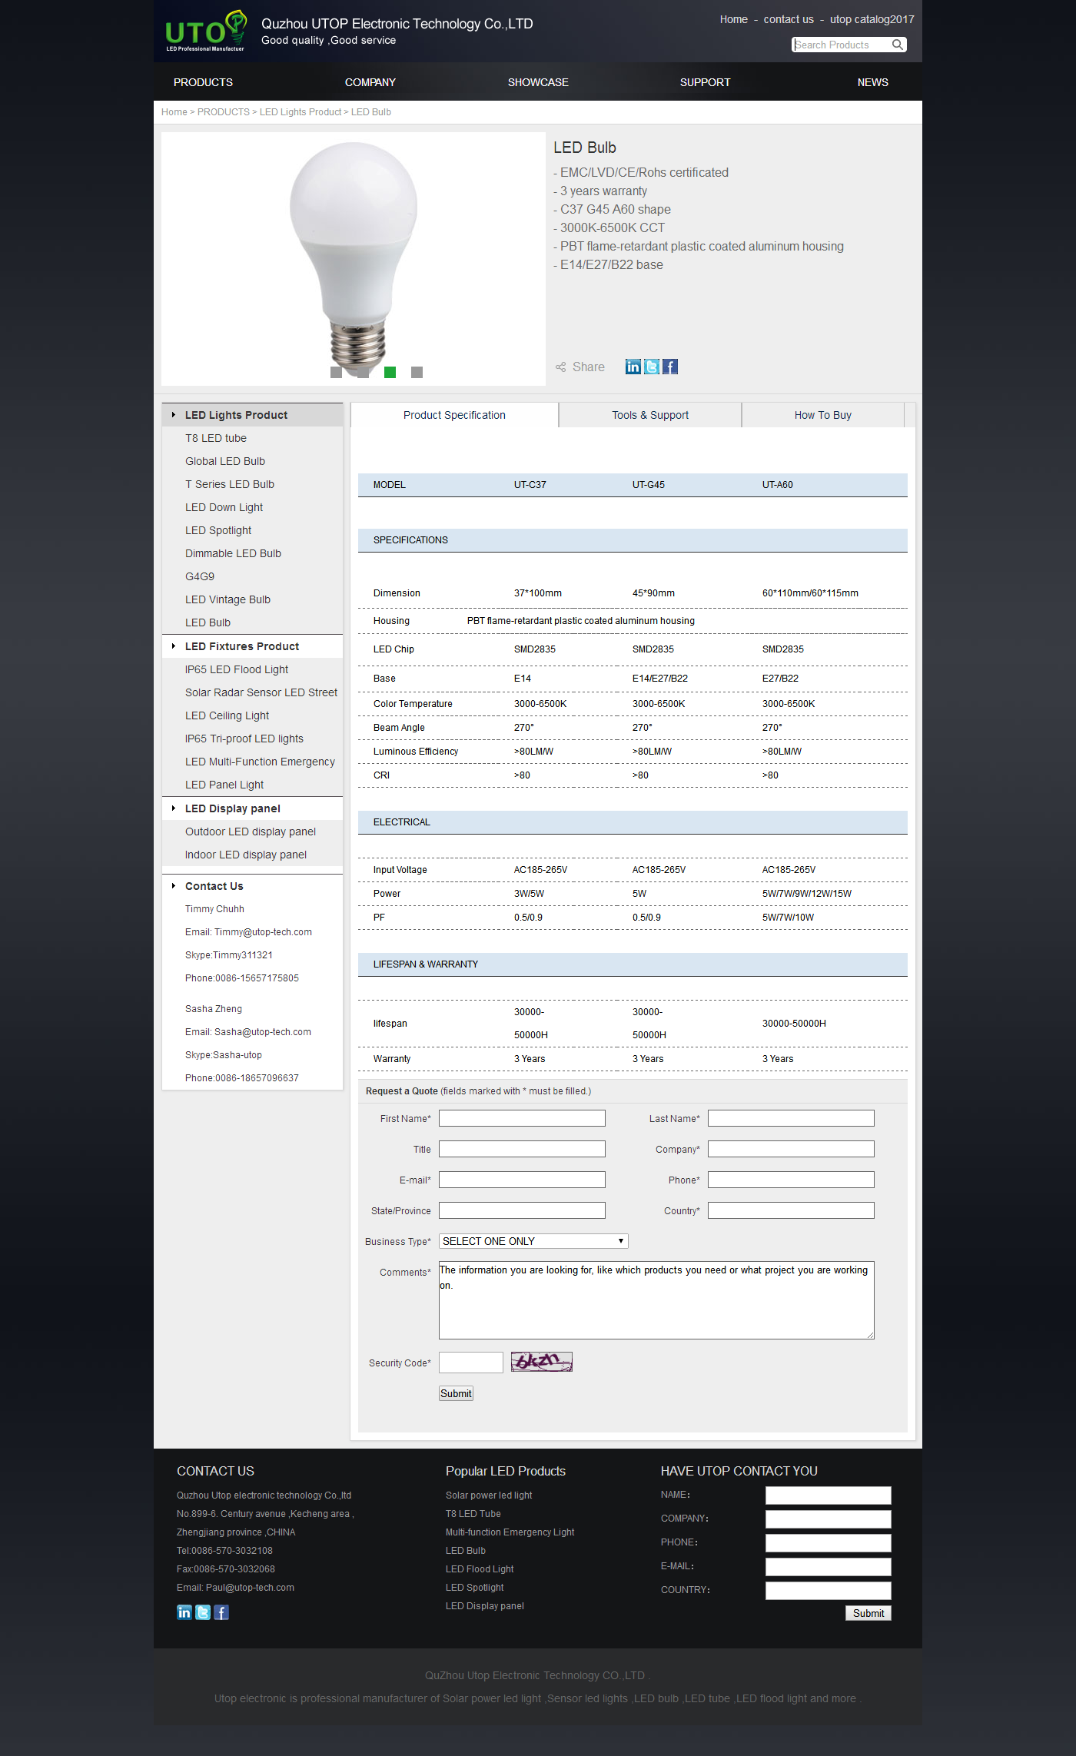Viewport: 1076px width, 1756px height.
Task: Click Home link in top header
Action: coord(734,19)
